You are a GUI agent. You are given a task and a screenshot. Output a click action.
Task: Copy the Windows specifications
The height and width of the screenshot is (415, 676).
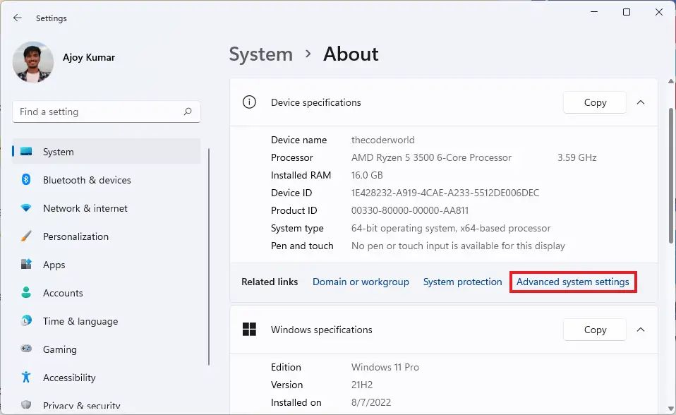coord(595,330)
